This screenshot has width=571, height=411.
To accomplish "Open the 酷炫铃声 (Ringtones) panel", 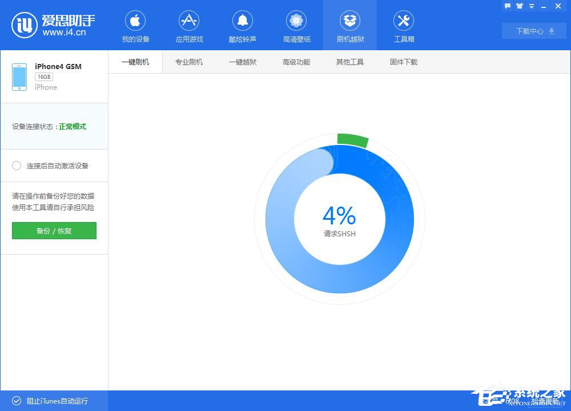I will (x=243, y=26).
